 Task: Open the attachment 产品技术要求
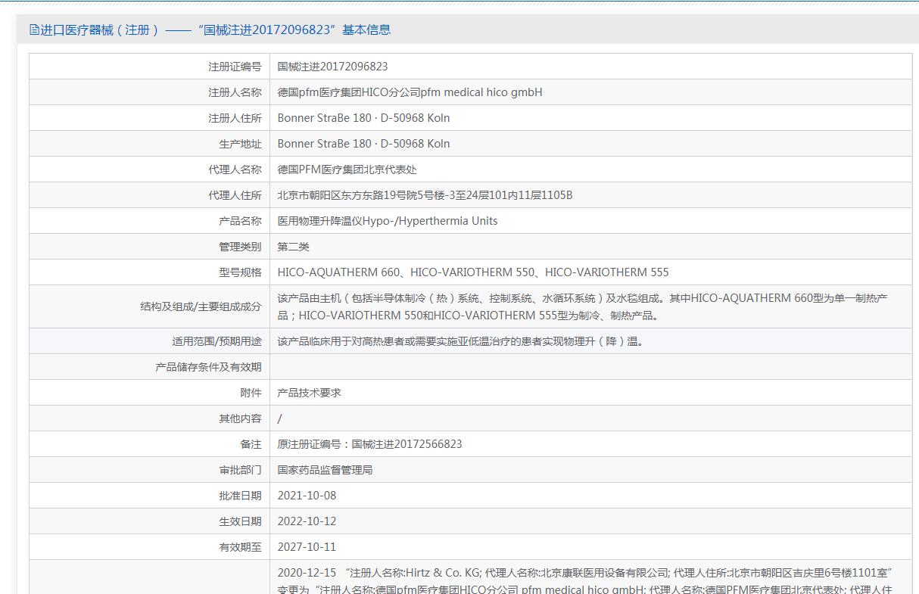pos(310,393)
